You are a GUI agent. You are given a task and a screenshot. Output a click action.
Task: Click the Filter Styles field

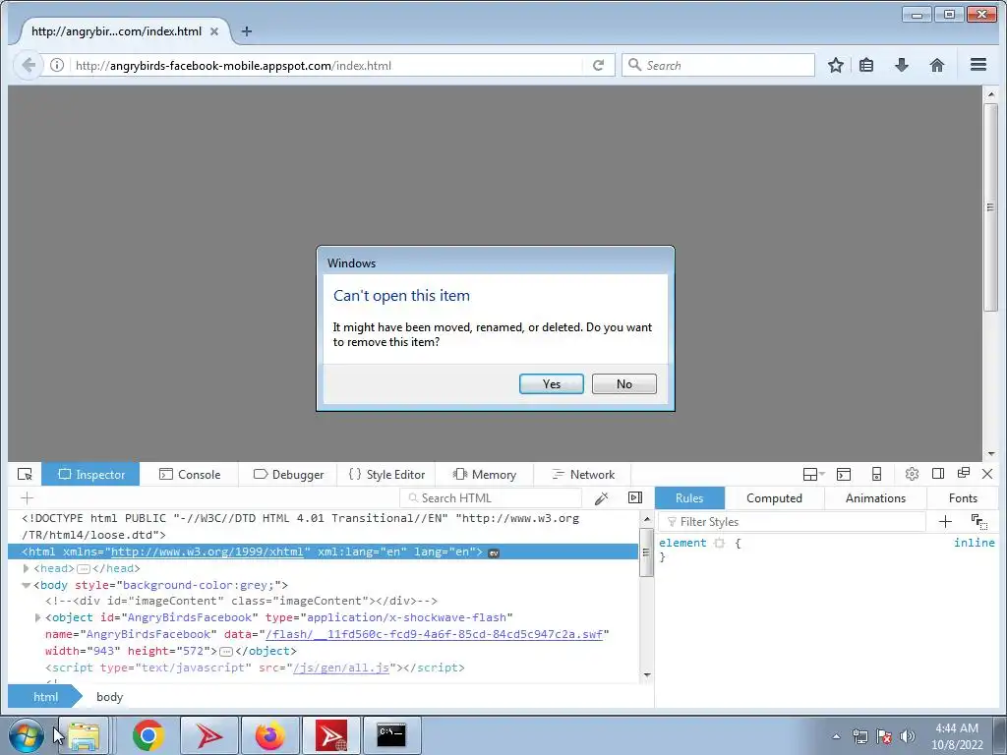794,522
